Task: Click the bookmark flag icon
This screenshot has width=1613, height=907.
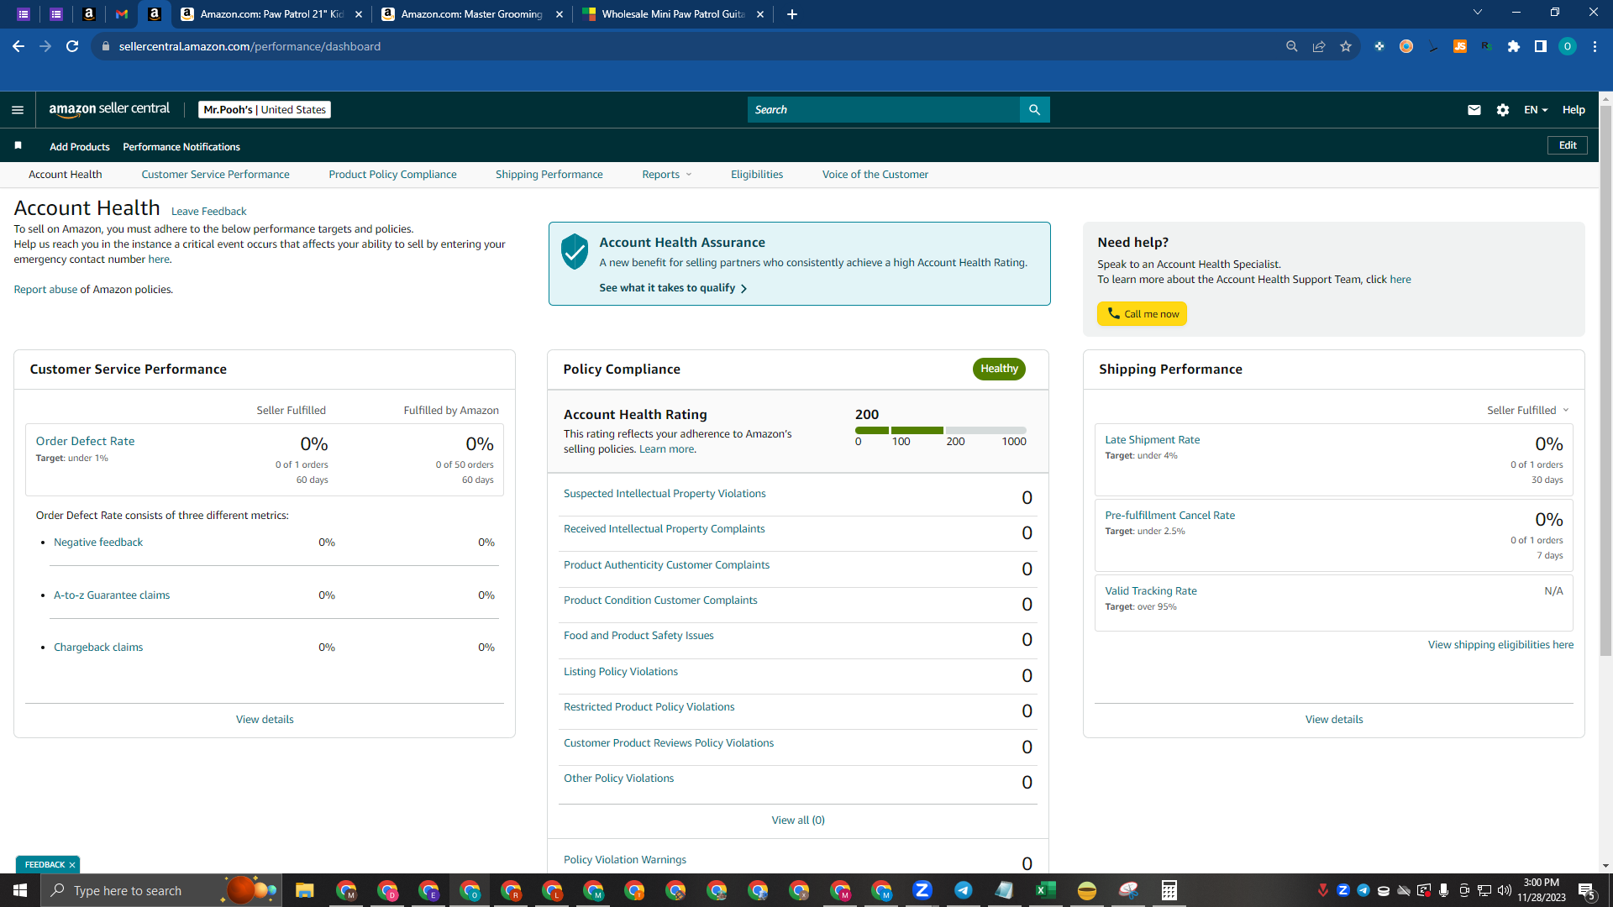Action: tap(18, 146)
